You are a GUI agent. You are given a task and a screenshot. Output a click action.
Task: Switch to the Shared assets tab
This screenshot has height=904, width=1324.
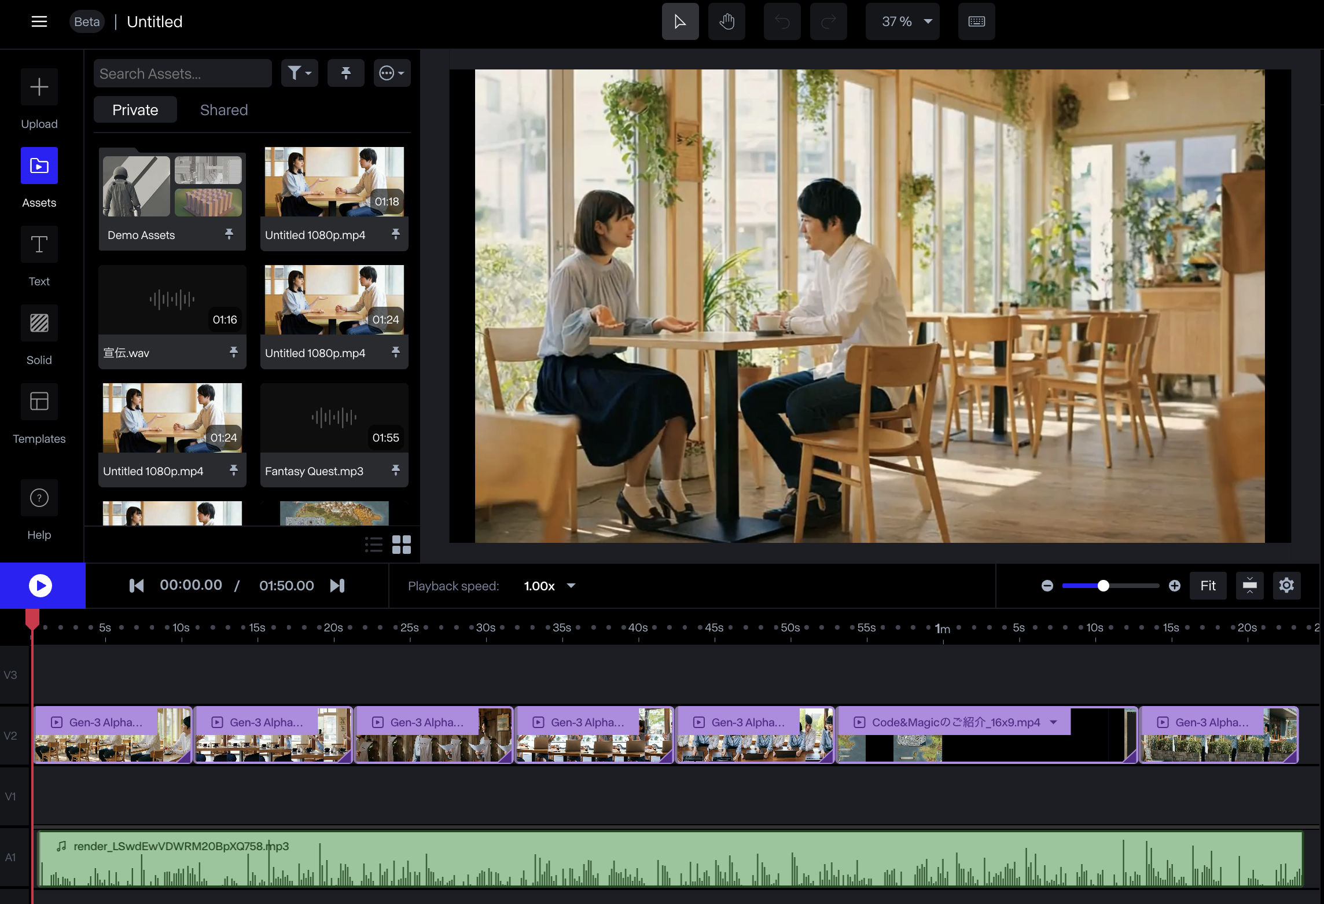click(224, 109)
